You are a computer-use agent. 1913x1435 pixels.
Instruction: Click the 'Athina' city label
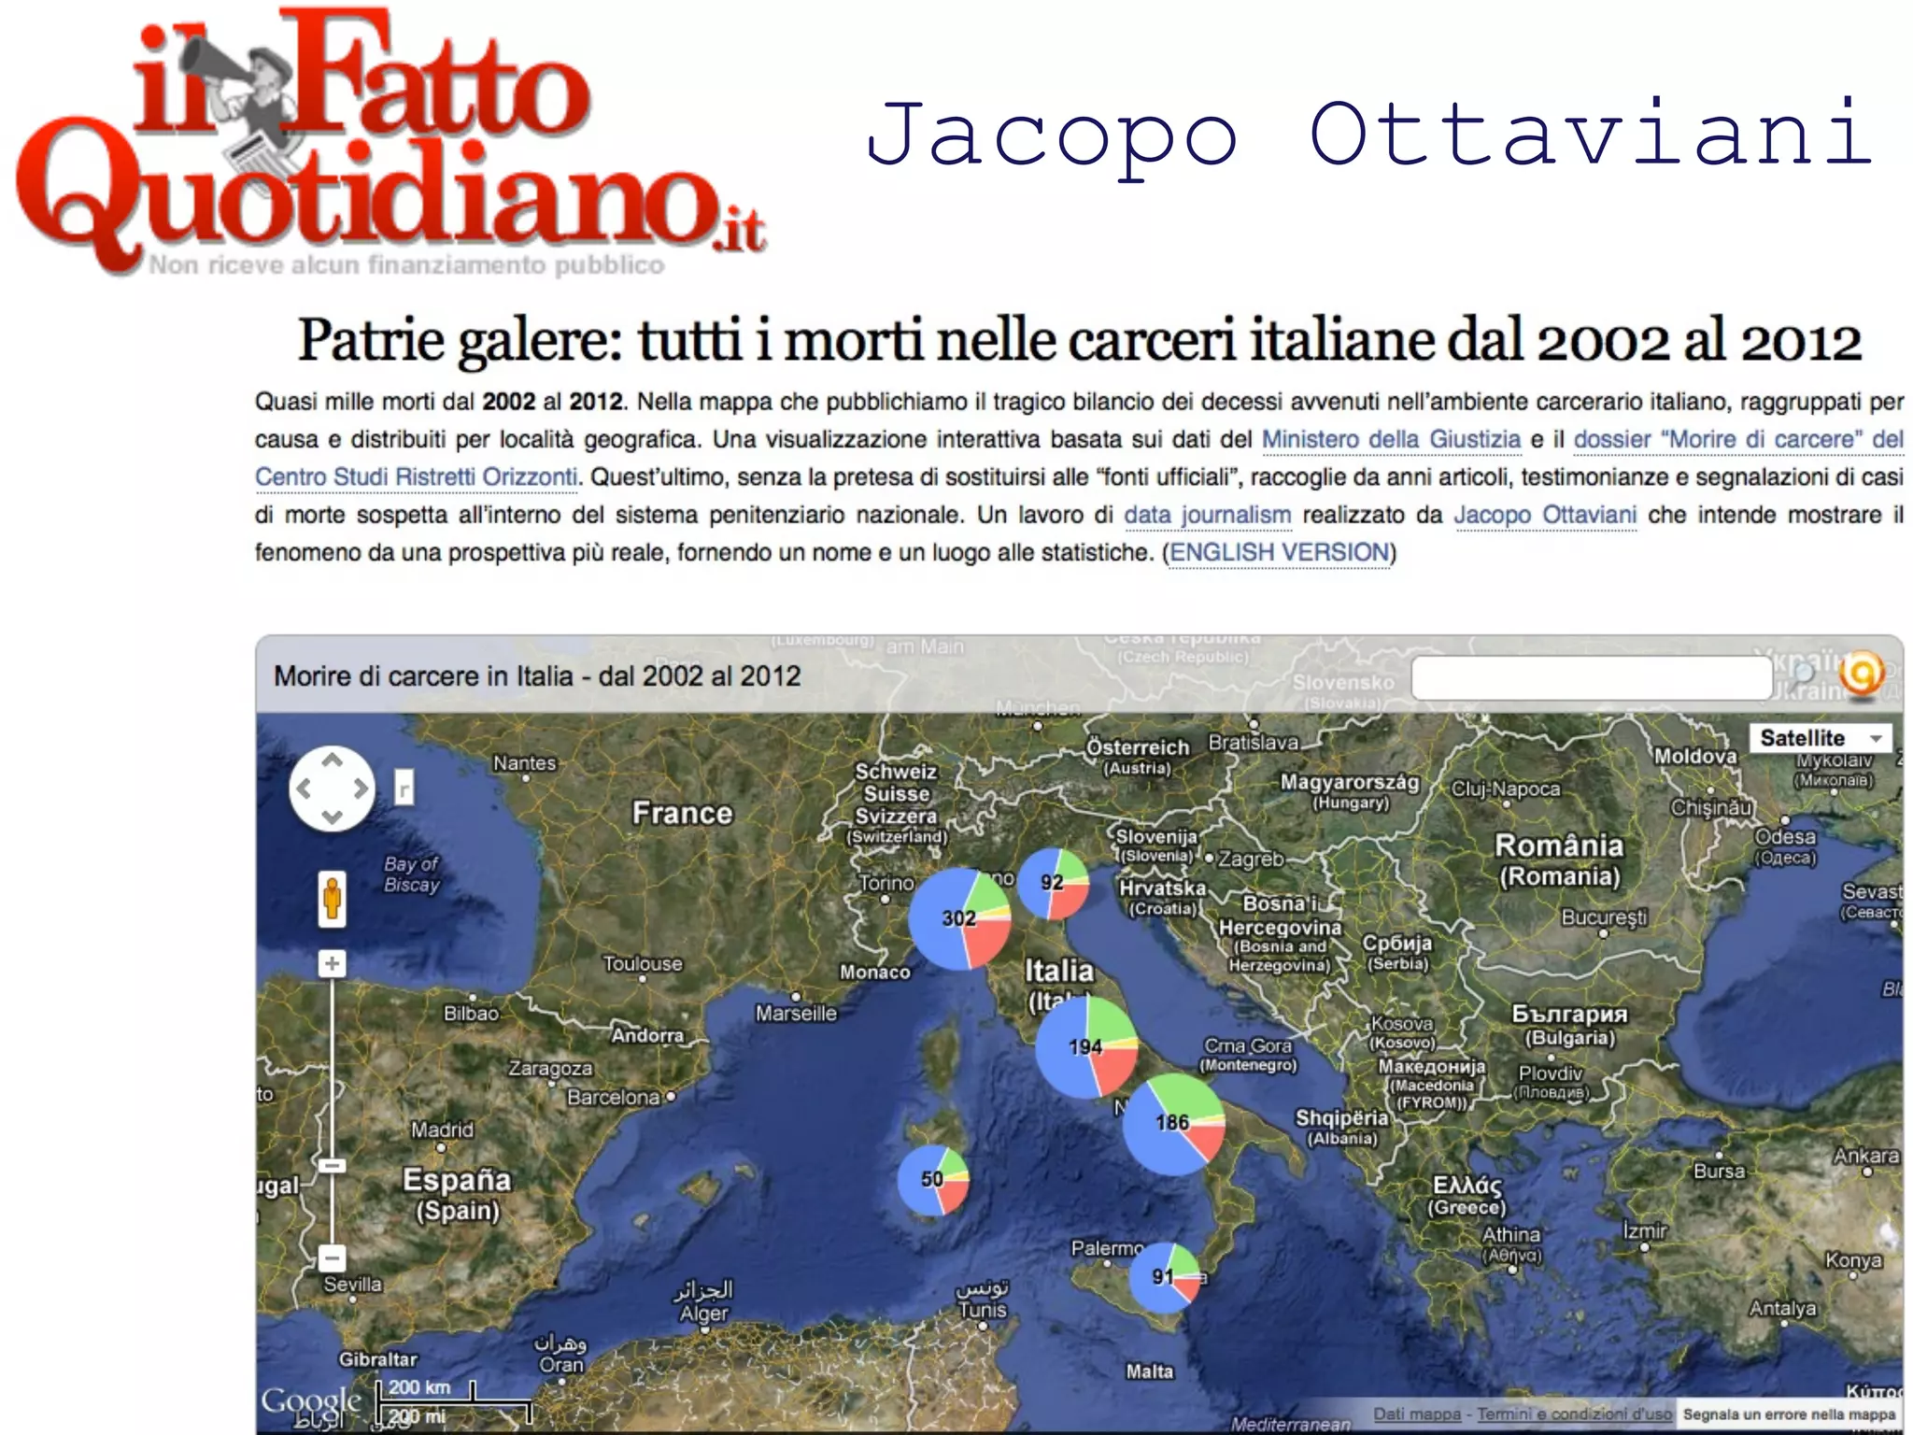coord(1510,1234)
